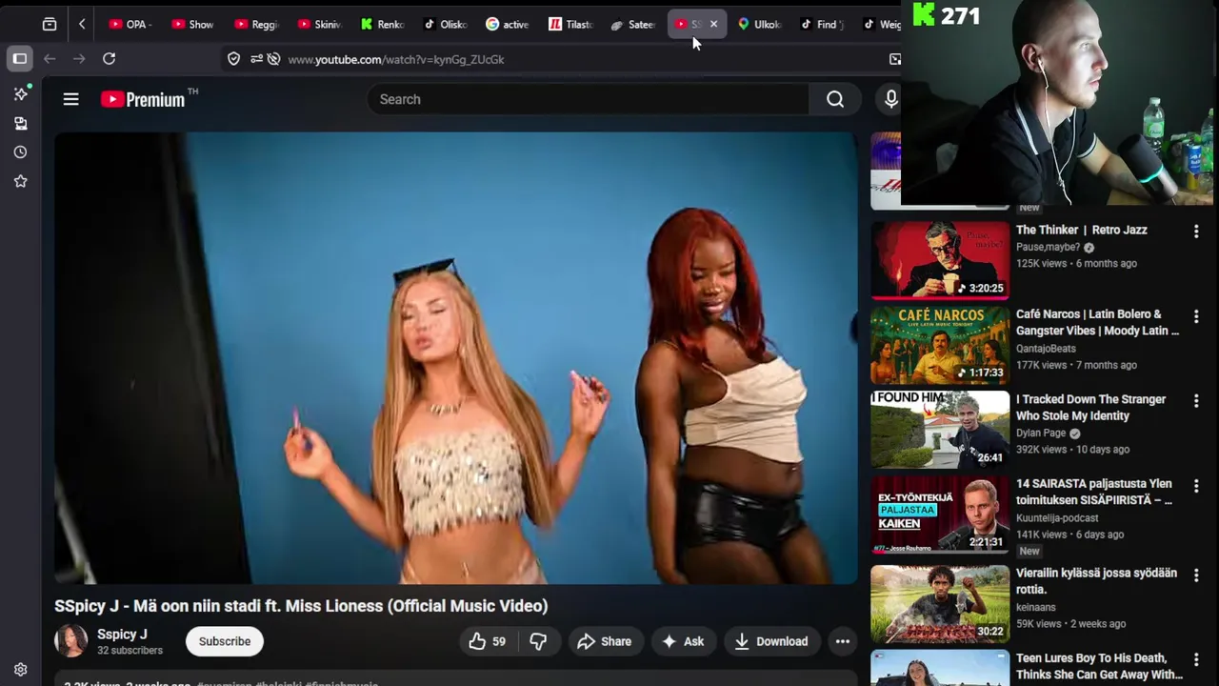Open options for Vierailin kylässä video

click(1196, 575)
